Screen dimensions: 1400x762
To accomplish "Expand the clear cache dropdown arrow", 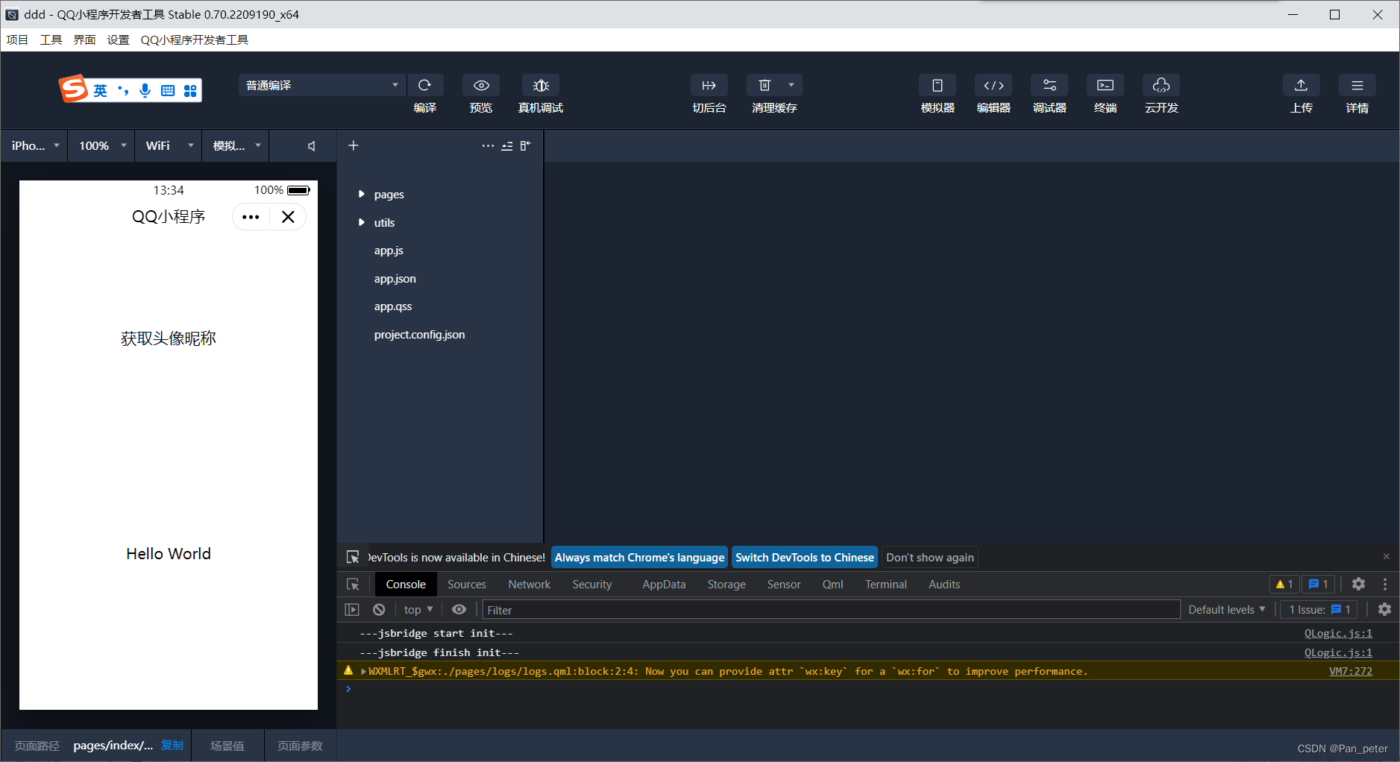I will tap(791, 85).
